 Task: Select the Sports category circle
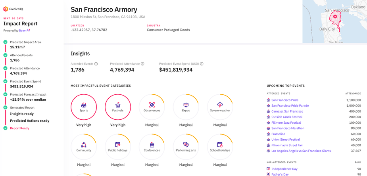pyautogui.click(x=84, y=107)
